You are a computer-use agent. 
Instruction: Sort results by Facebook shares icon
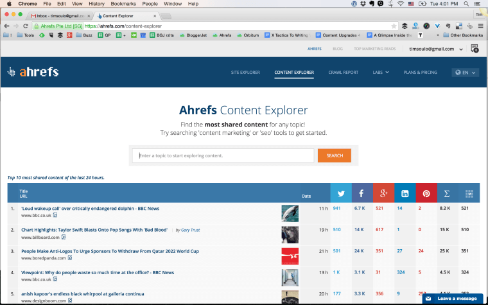coord(362,193)
